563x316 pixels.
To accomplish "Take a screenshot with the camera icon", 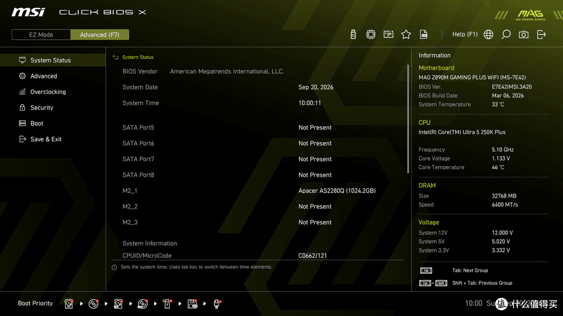I will (523, 34).
